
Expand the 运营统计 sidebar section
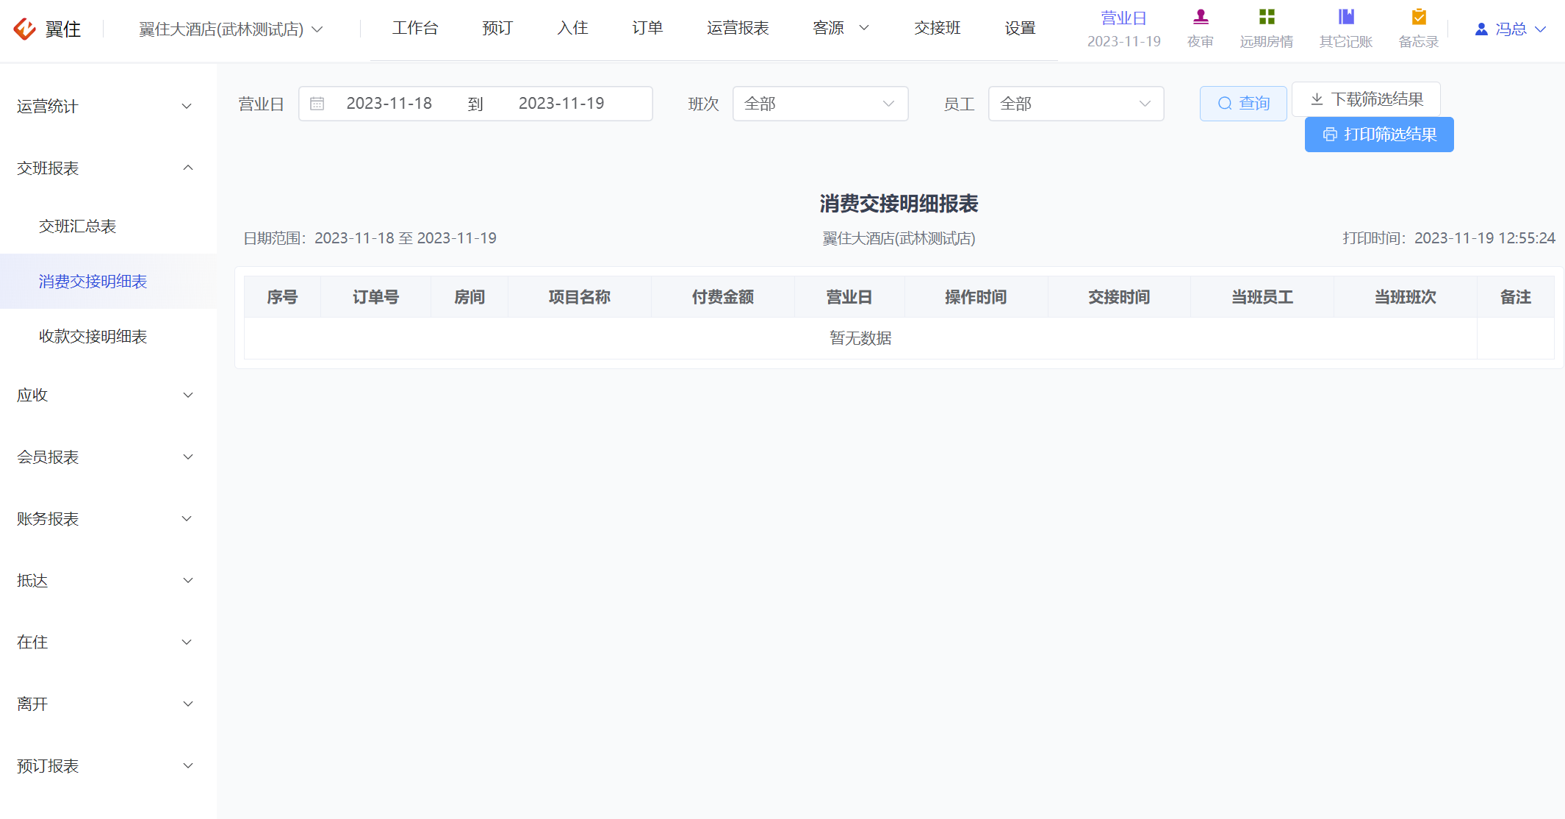[x=108, y=107]
